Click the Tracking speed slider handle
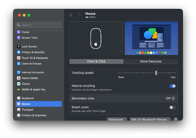The height and width of the screenshot is (138, 196). click(x=156, y=73)
